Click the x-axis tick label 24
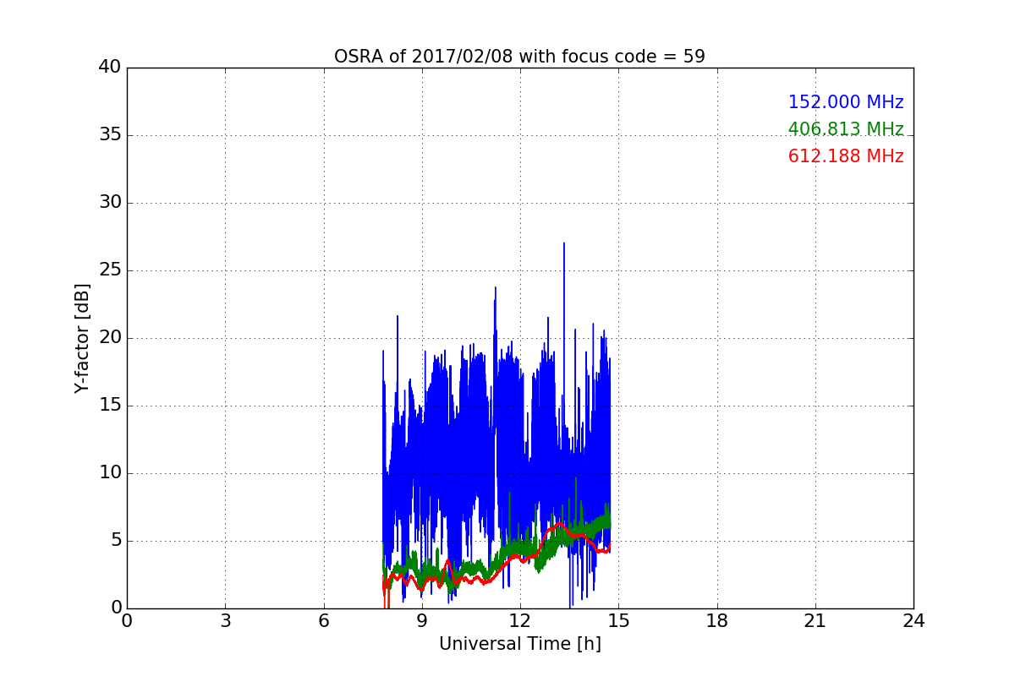Screen dimensions: 1015x676 [x=913, y=621]
